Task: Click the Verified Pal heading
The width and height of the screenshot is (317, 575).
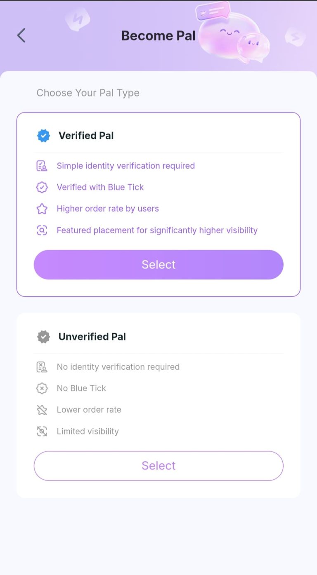Action: click(86, 136)
